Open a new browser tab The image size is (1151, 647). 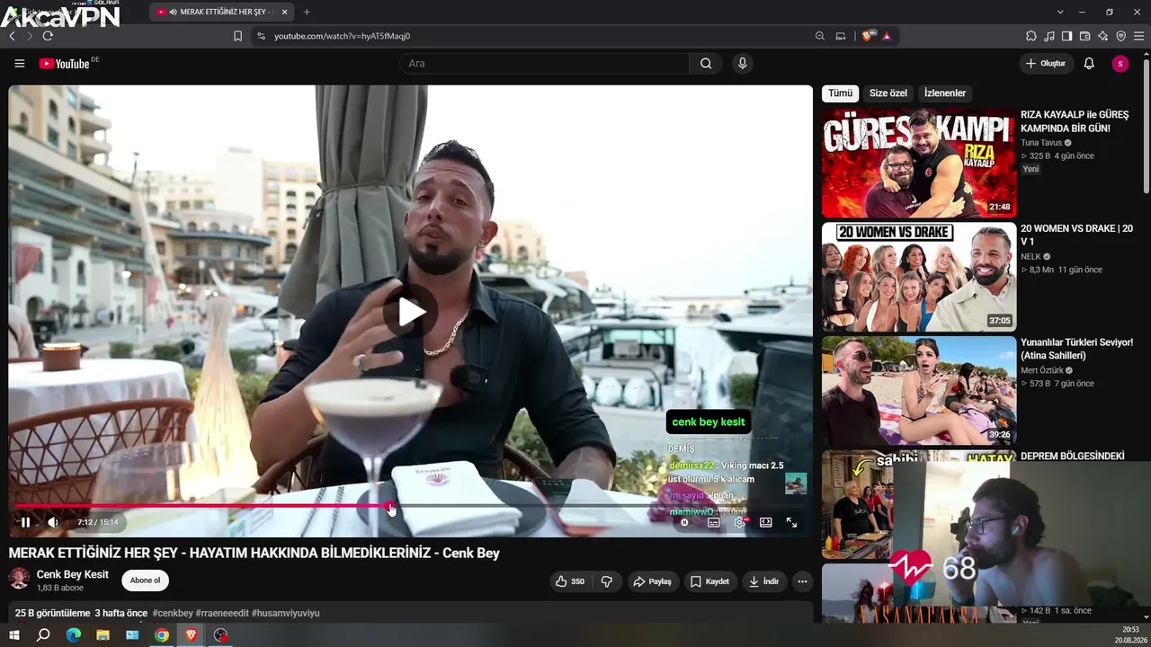pos(307,13)
